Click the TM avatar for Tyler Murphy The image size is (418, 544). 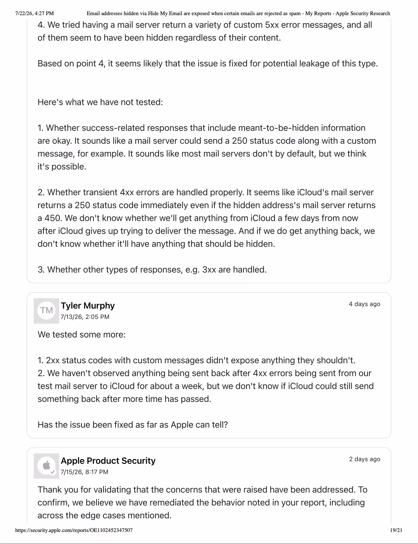47,310
